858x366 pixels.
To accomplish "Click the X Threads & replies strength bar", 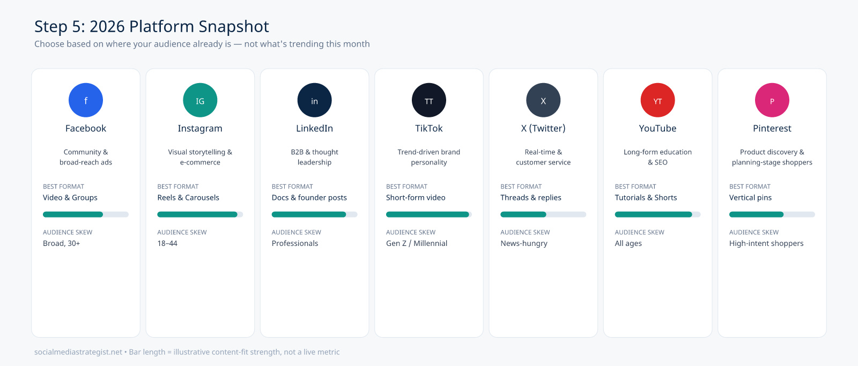I will point(543,214).
